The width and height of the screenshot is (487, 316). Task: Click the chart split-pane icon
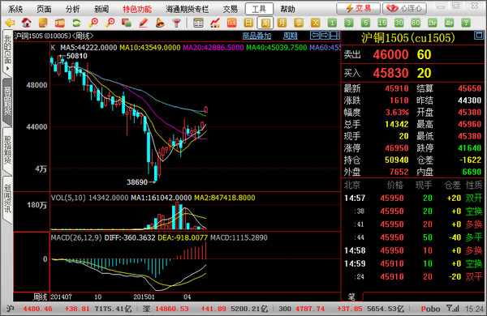point(335,36)
